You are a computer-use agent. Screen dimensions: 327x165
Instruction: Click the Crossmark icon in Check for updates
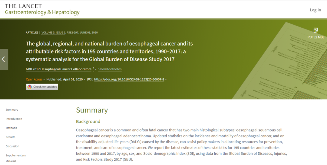pos(30,87)
